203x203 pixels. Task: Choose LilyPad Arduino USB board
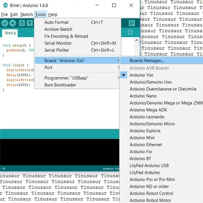point(162,165)
